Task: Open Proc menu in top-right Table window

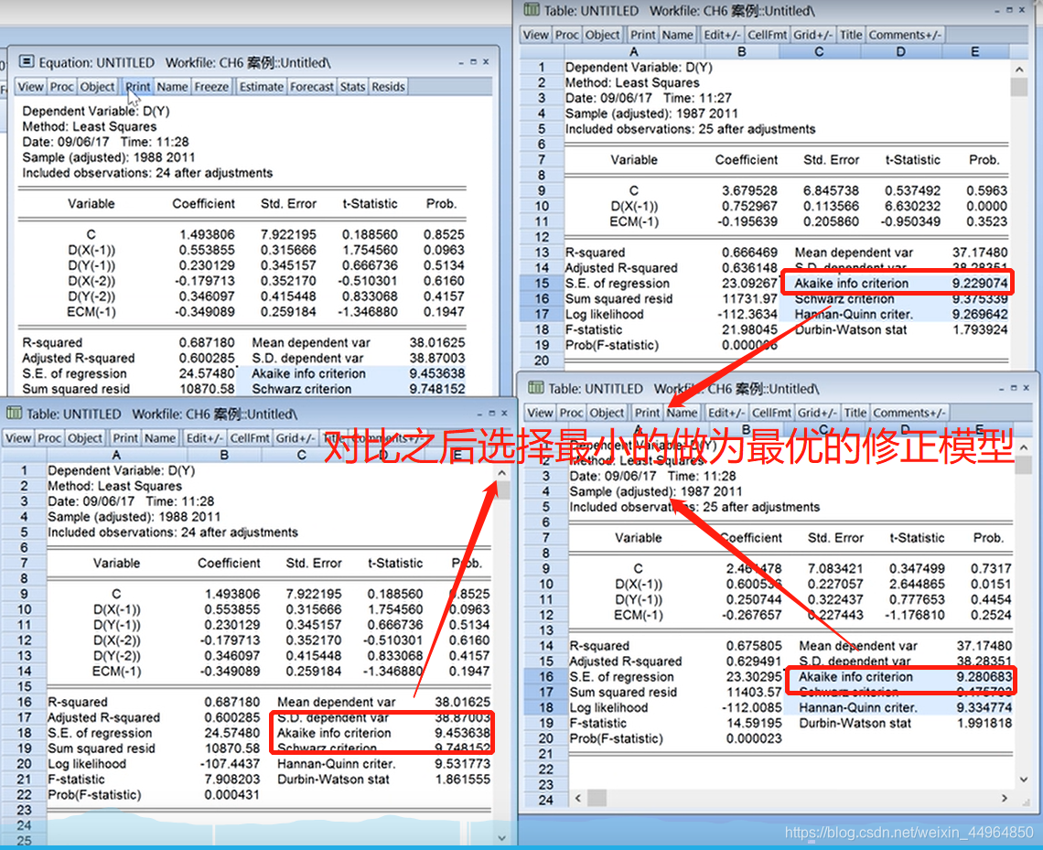Action: click(566, 35)
